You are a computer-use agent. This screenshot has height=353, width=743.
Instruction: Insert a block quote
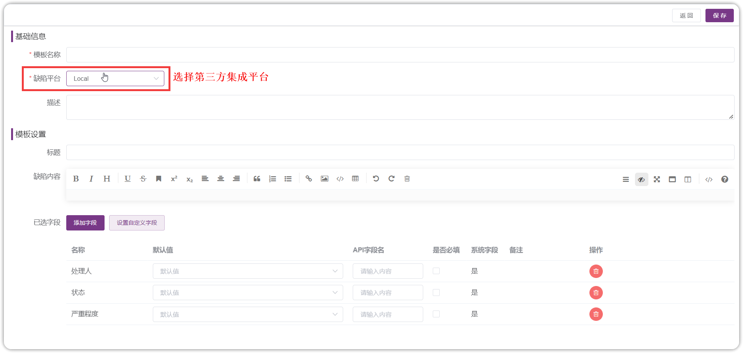click(257, 179)
